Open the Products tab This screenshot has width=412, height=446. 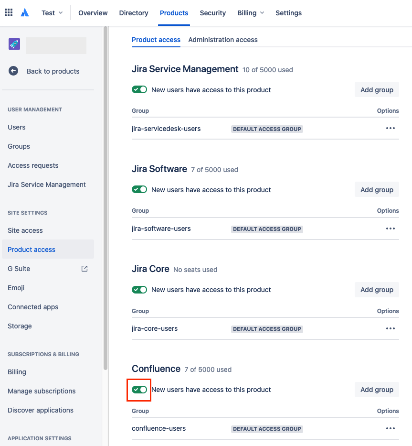click(x=174, y=13)
